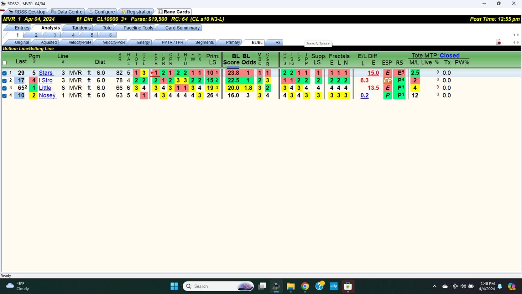Toggle the select-all checkbox in header
Image resolution: width=522 pixels, height=294 pixels.
click(5, 63)
